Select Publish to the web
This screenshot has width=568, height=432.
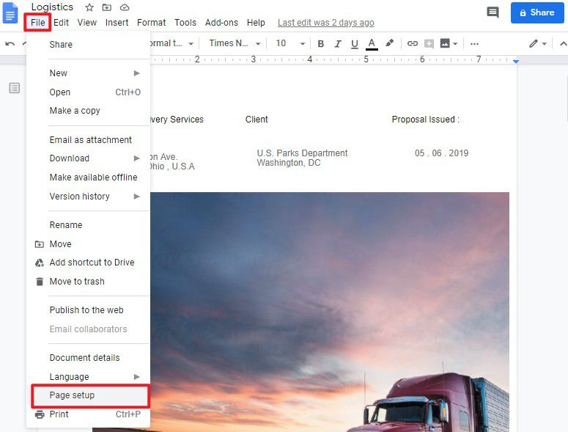[88, 310]
